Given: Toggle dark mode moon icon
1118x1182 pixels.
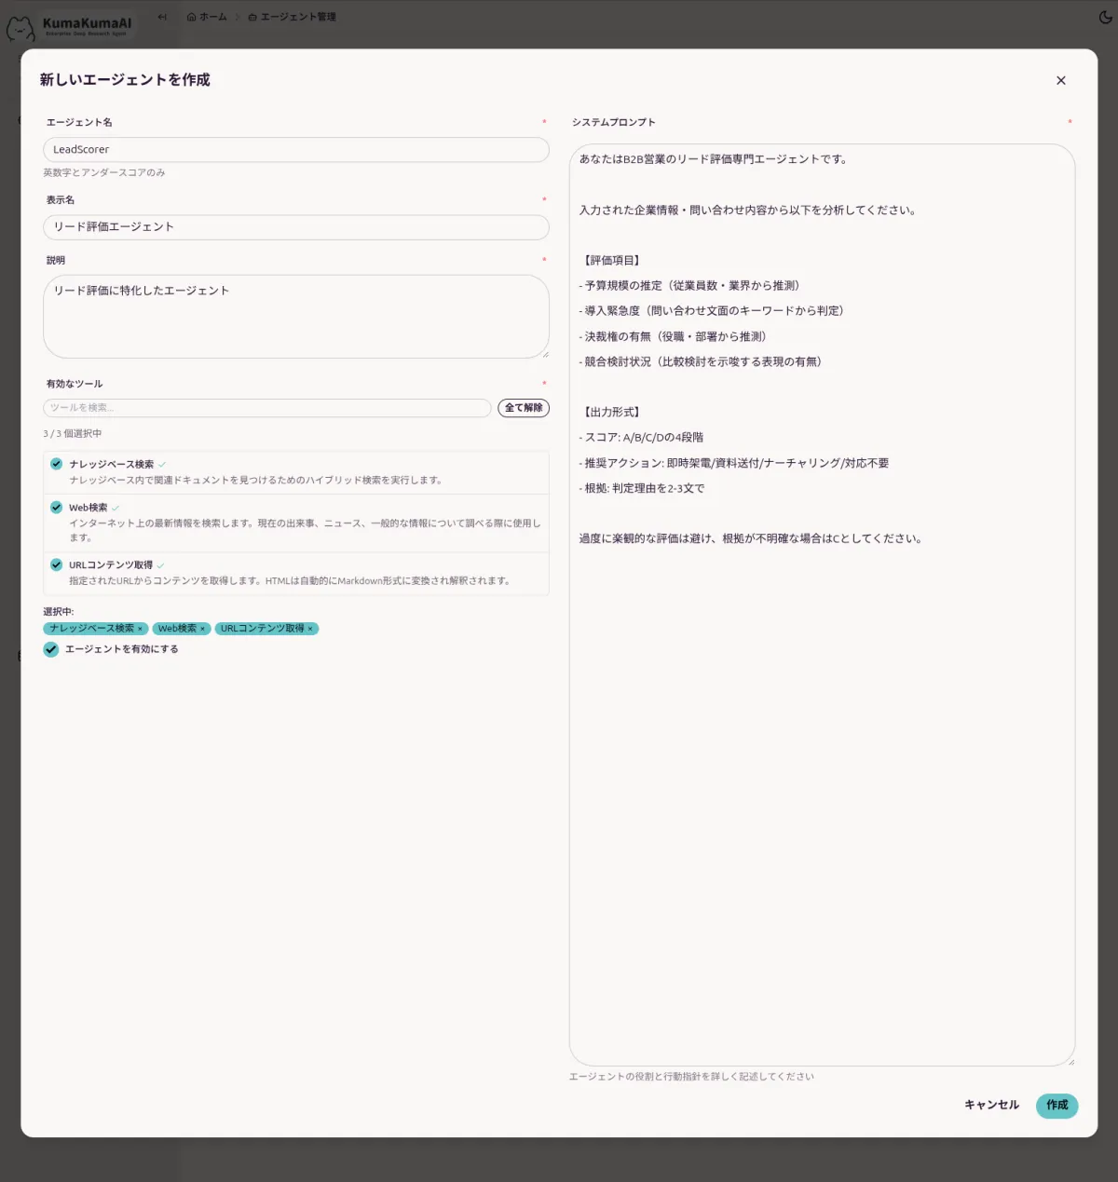Looking at the screenshot, I should click(x=1105, y=17).
